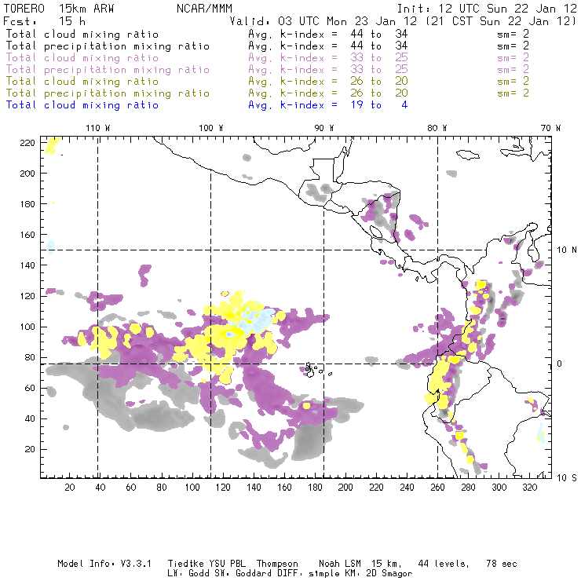Click the "(21 CST Sun 22 Jan 12)" local time
The image size is (581, 581).
[501, 21]
